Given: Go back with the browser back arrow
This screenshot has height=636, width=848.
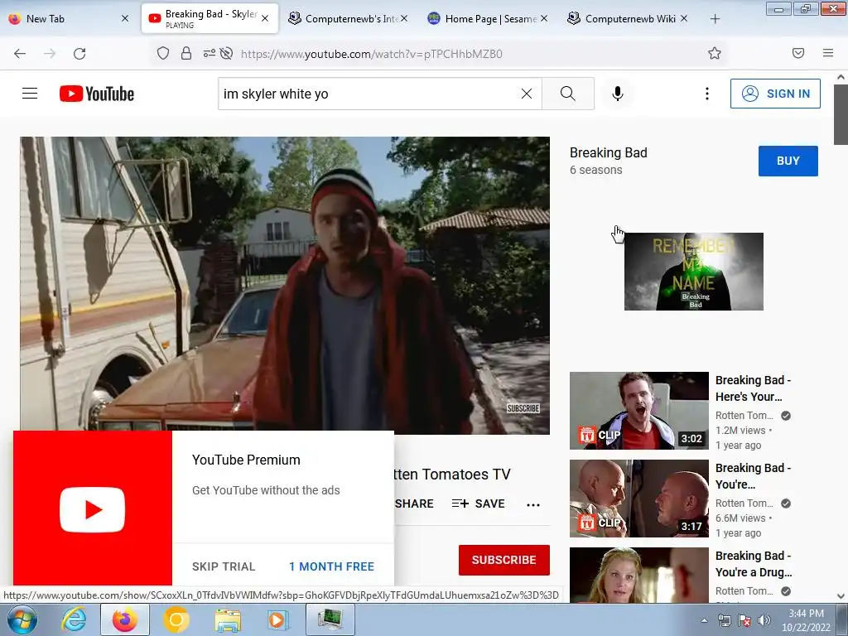Looking at the screenshot, I should (20, 54).
